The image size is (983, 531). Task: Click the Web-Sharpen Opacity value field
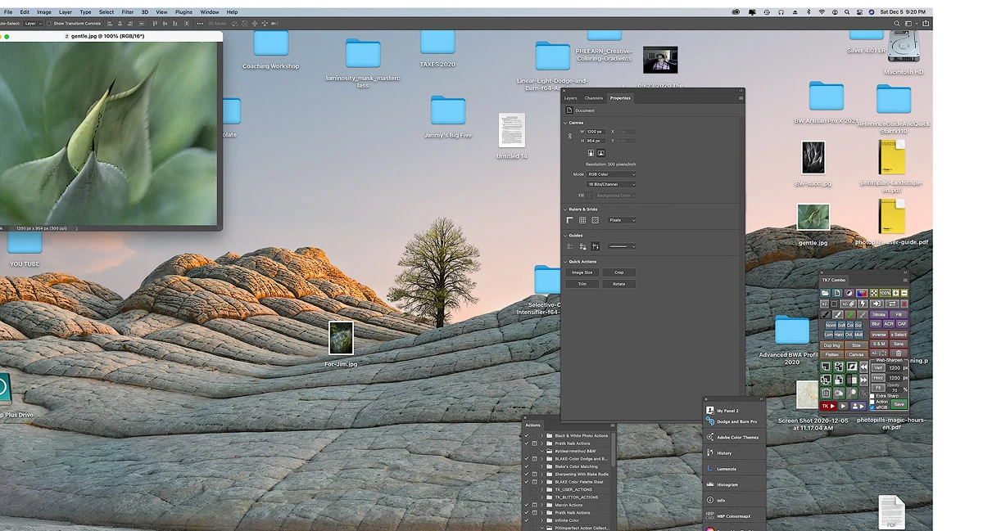coord(895,390)
